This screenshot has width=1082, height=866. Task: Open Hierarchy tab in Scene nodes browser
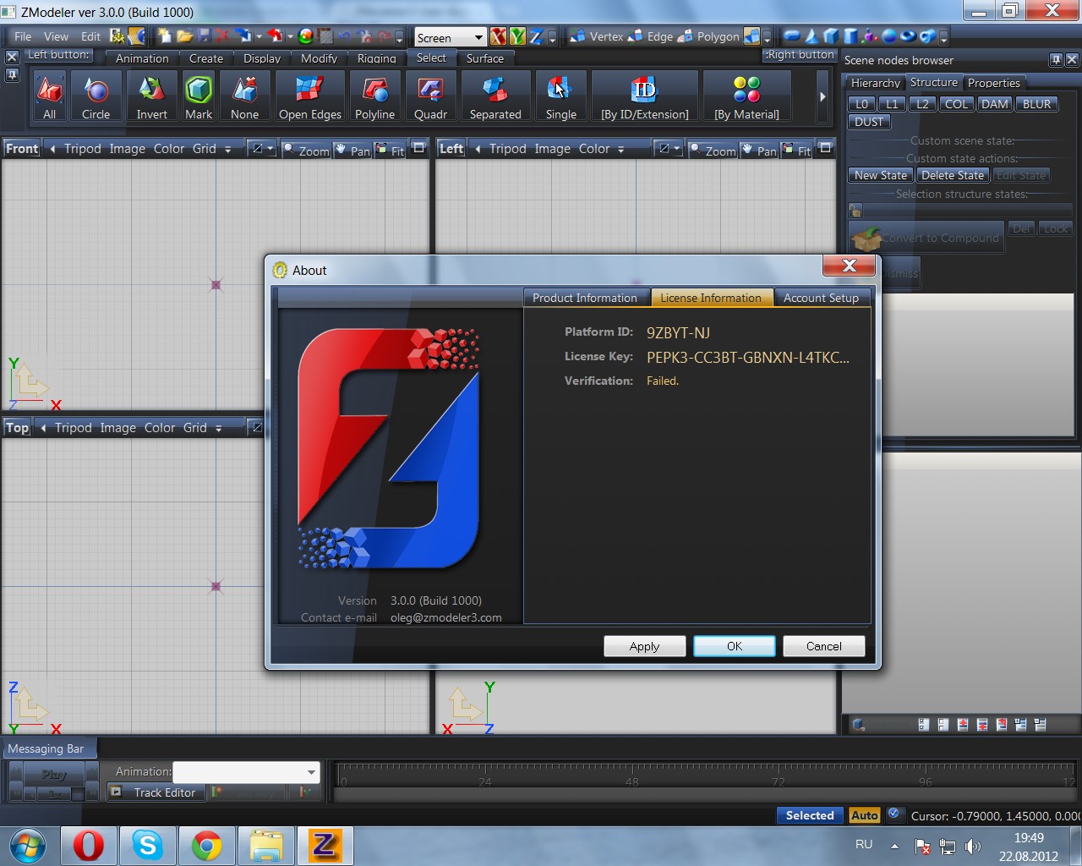[x=876, y=83]
